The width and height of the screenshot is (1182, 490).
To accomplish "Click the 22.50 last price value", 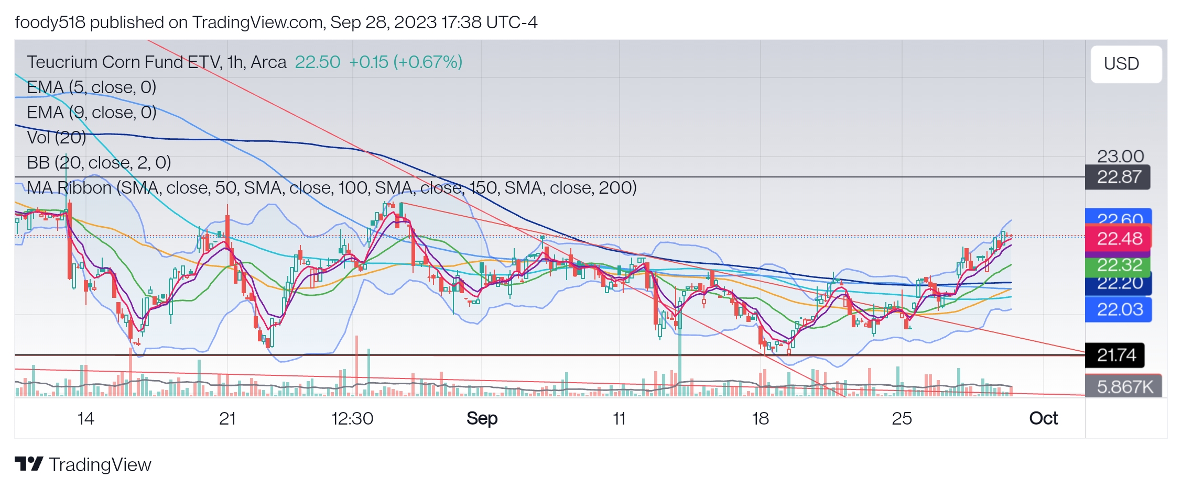I will [x=318, y=62].
